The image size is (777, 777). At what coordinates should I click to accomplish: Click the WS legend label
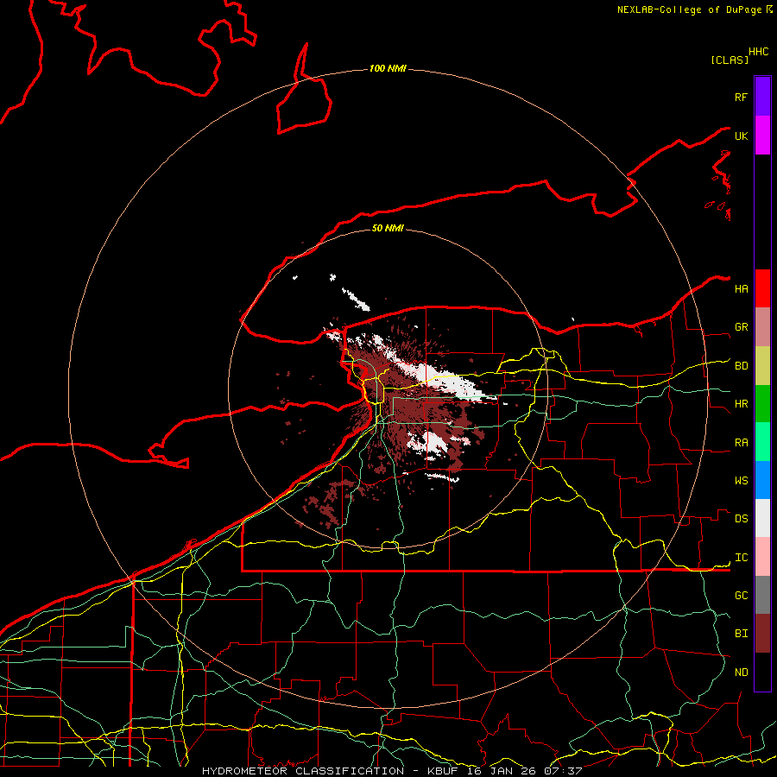pyautogui.click(x=741, y=481)
